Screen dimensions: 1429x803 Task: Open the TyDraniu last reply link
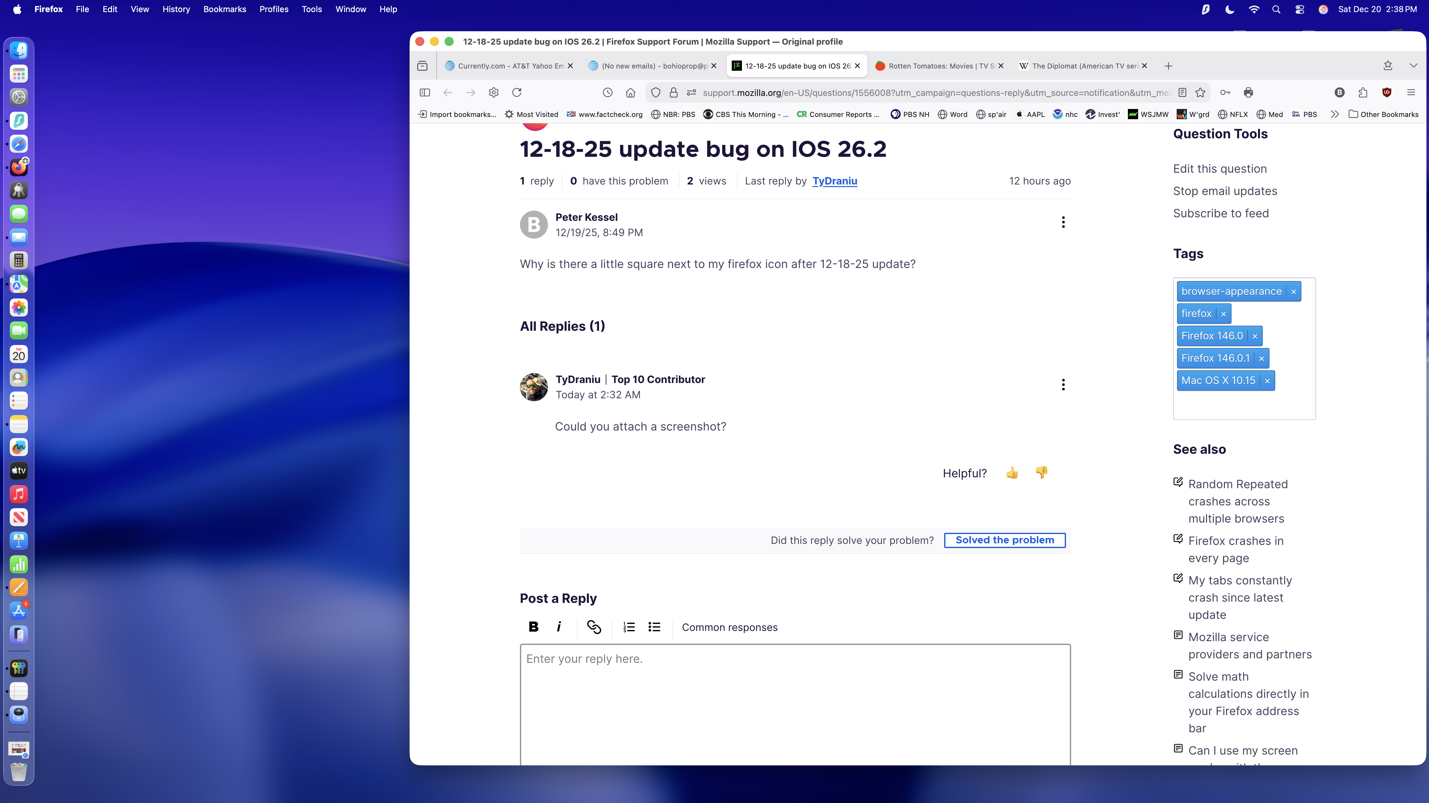pos(834,181)
